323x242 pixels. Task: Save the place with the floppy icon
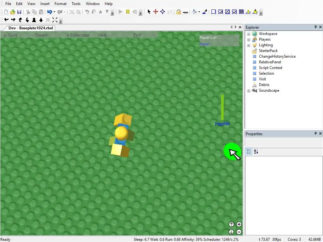(19, 12)
